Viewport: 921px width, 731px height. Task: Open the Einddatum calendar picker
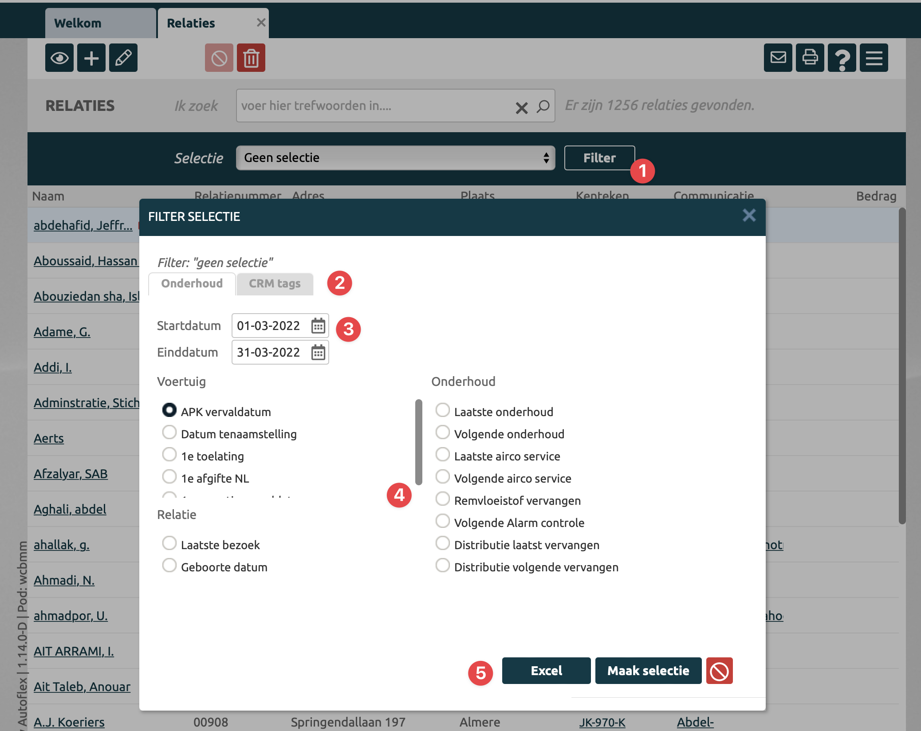318,353
